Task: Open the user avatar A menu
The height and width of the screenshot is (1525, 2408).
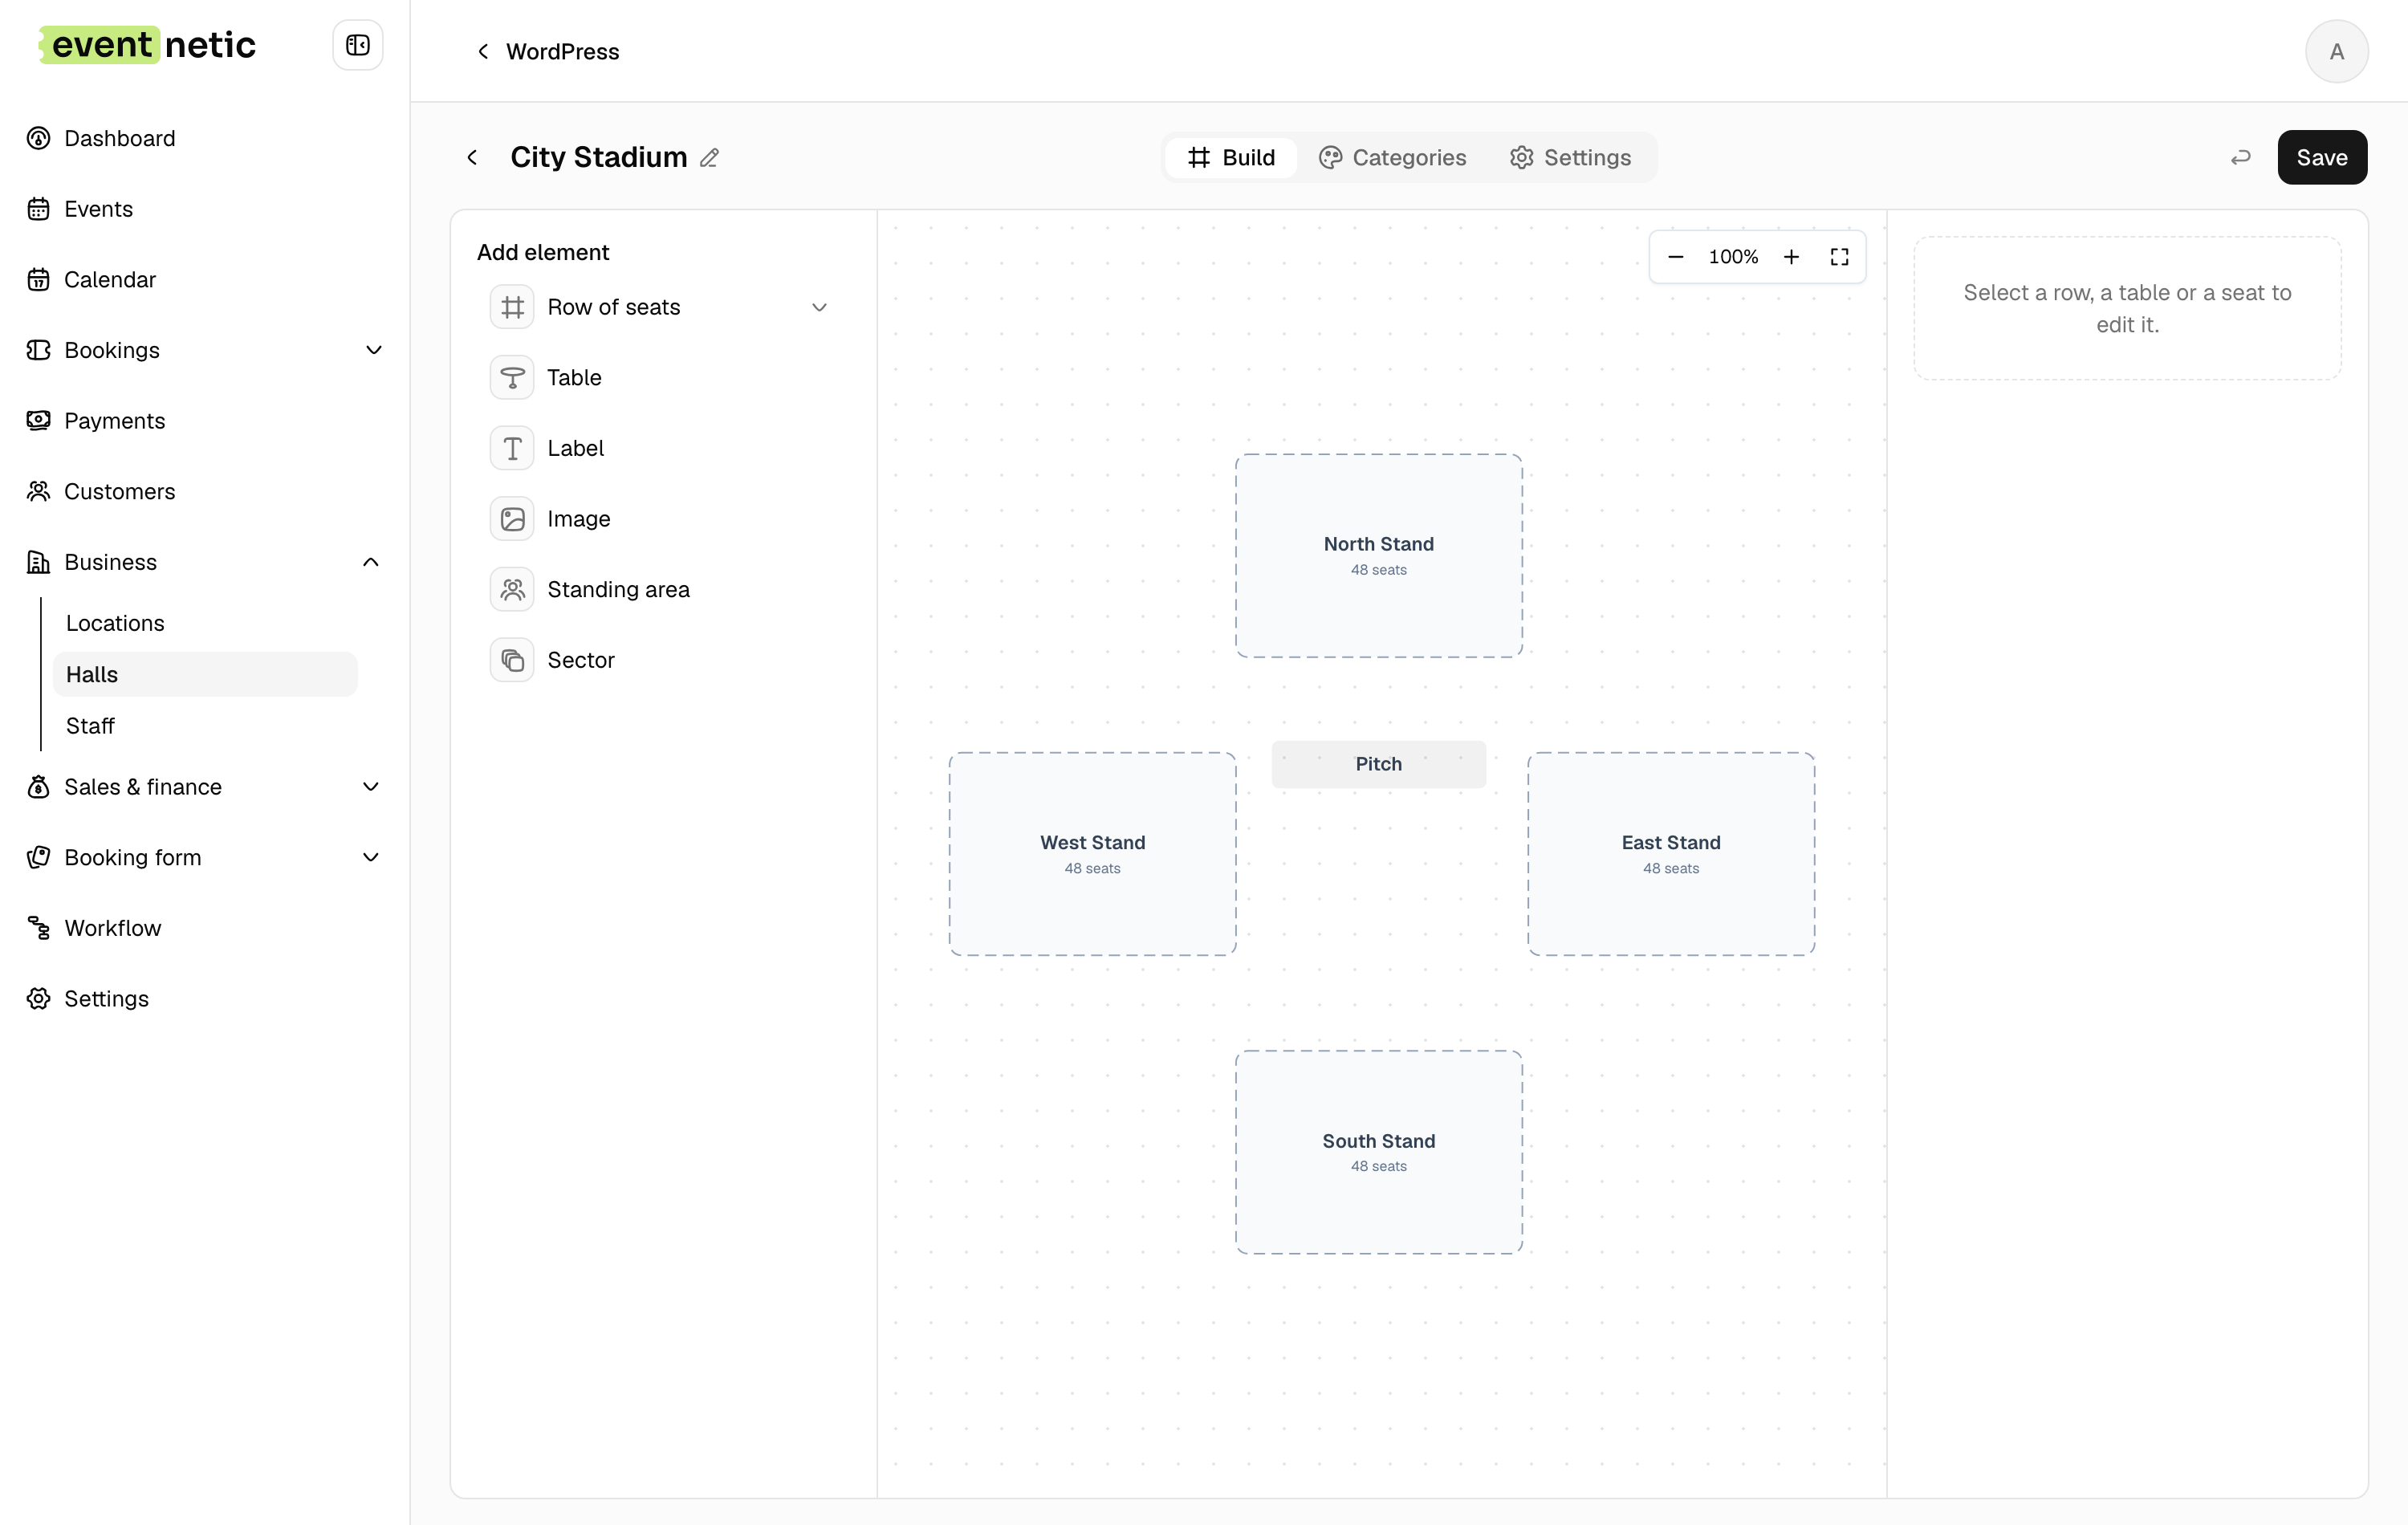Action: (2336, 51)
